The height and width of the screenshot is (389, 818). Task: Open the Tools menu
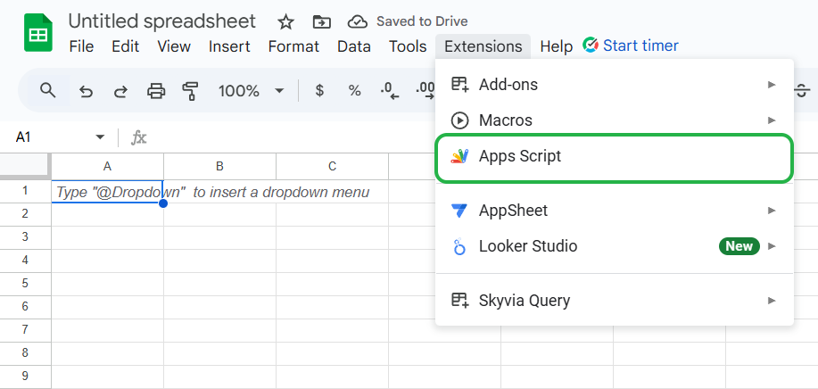point(408,46)
